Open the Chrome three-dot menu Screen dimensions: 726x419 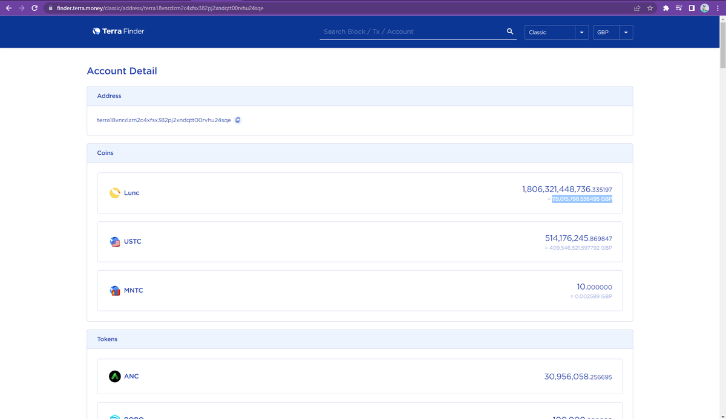pos(718,8)
